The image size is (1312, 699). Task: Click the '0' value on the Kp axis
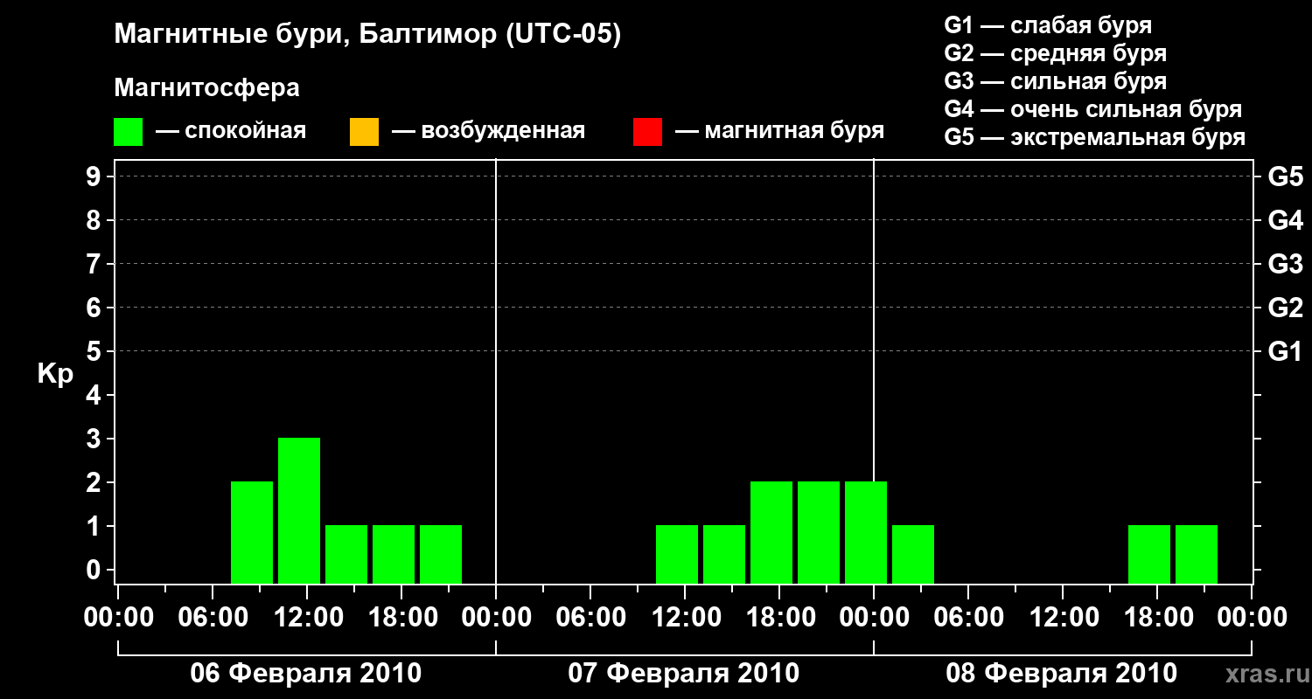coord(95,570)
